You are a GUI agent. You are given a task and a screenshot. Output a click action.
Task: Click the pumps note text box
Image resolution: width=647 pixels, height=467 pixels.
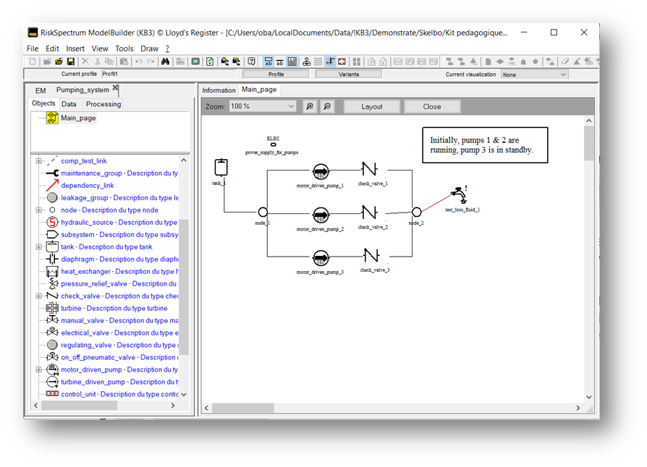(x=485, y=145)
